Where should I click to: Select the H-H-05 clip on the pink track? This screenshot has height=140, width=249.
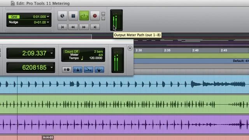[48, 137]
